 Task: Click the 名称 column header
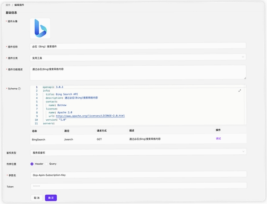pyautogui.click(x=34, y=131)
